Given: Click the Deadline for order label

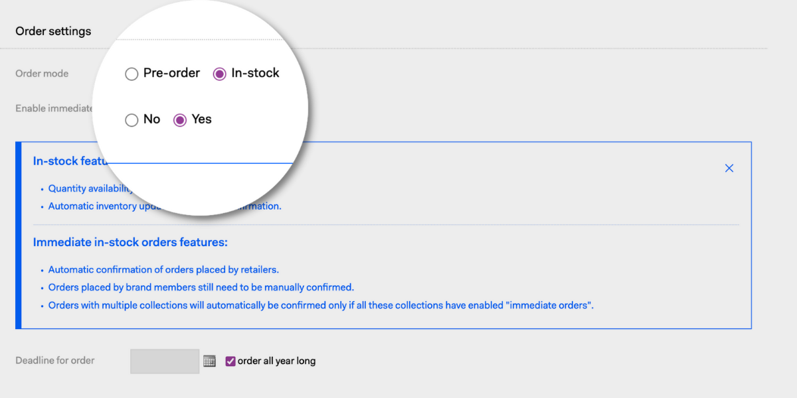Looking at the screenshot, I should click(x=55, y=360).
